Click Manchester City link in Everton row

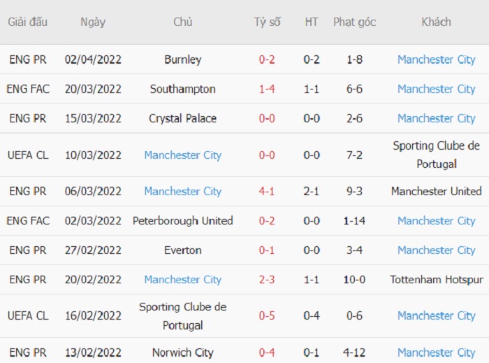pyautogui.click(x=436, y=250)
